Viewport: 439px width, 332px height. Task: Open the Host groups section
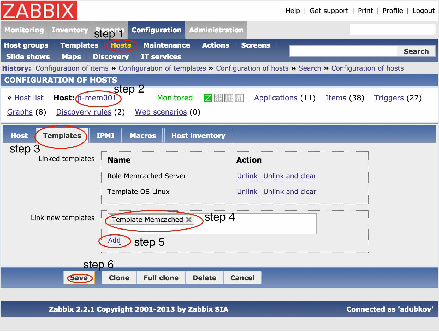coord(26,45)
